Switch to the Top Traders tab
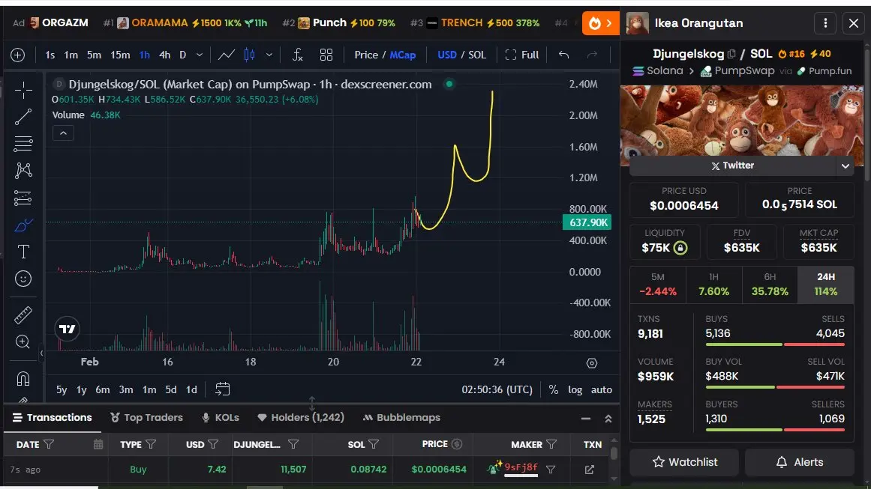 (146, 417)
